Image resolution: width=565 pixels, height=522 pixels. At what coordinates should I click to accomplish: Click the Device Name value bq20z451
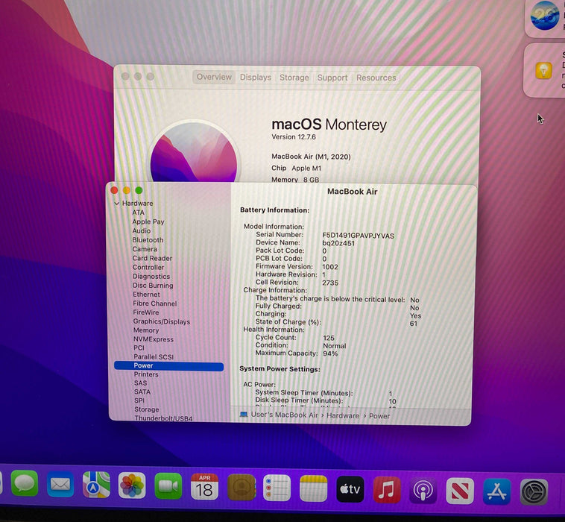(338, 243)
